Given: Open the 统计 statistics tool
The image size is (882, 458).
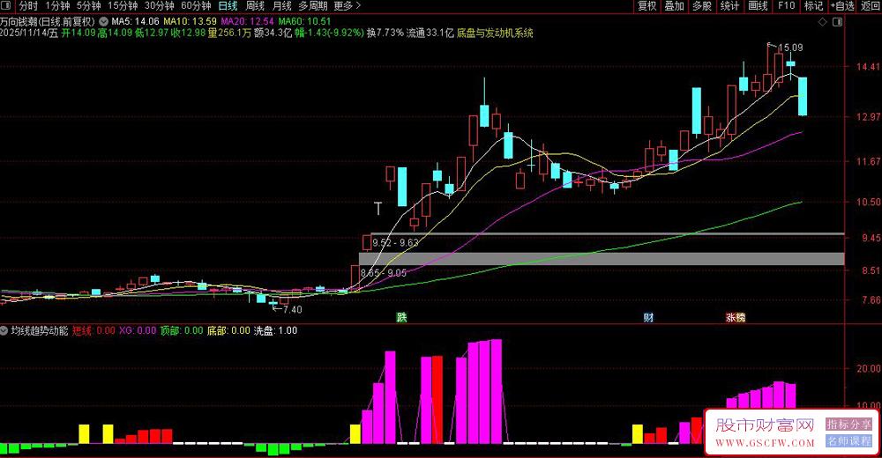Looking at the screenshot, I should coord(729,6).
